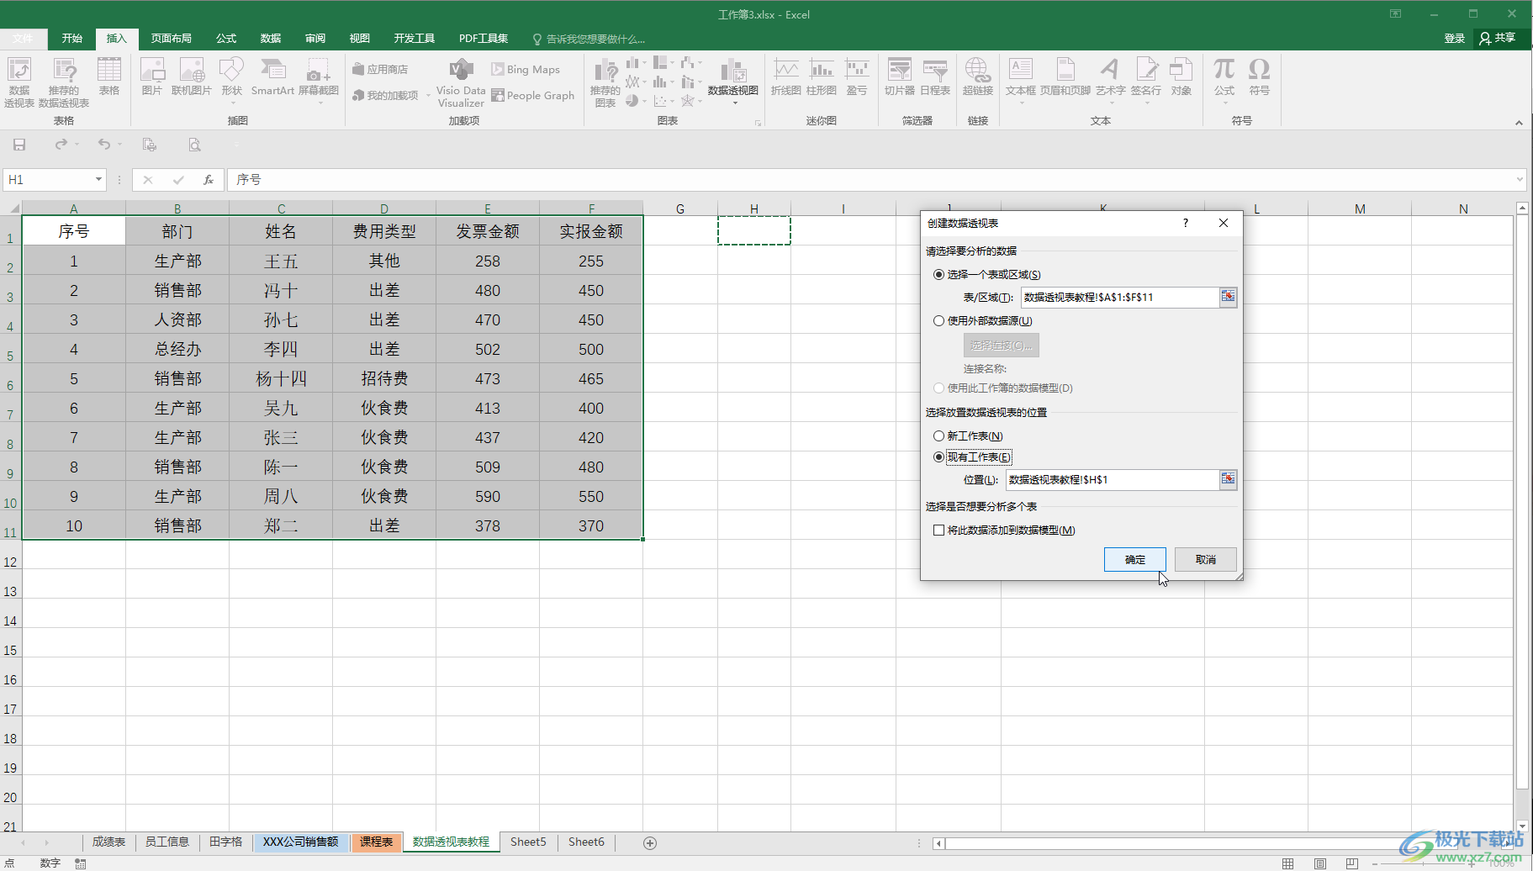Click the Slicer icon

point(900,77)
